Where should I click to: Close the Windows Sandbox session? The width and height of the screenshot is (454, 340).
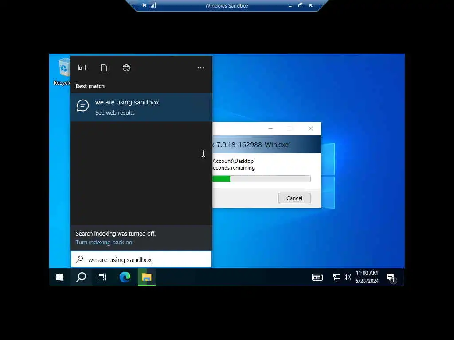click(x=310, y=5)
